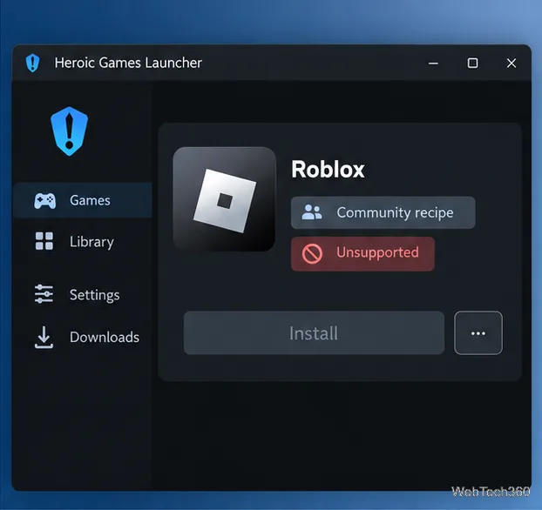The image size is (542, 510).
Task: Maximize the Heroic Games Launcher window
Action: (x=472, y=64)
